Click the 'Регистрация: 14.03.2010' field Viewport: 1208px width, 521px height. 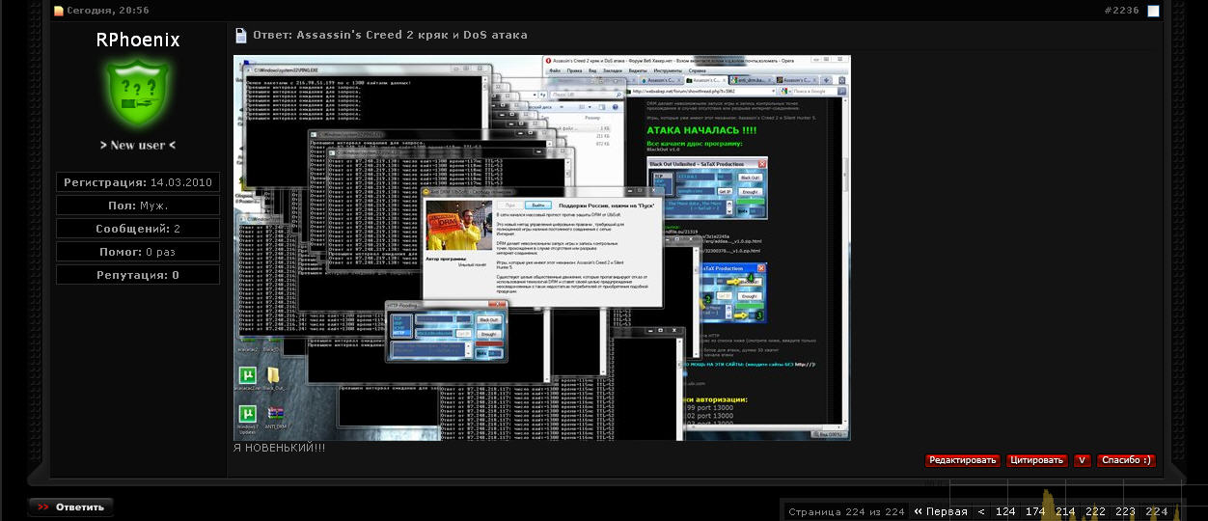138,182
